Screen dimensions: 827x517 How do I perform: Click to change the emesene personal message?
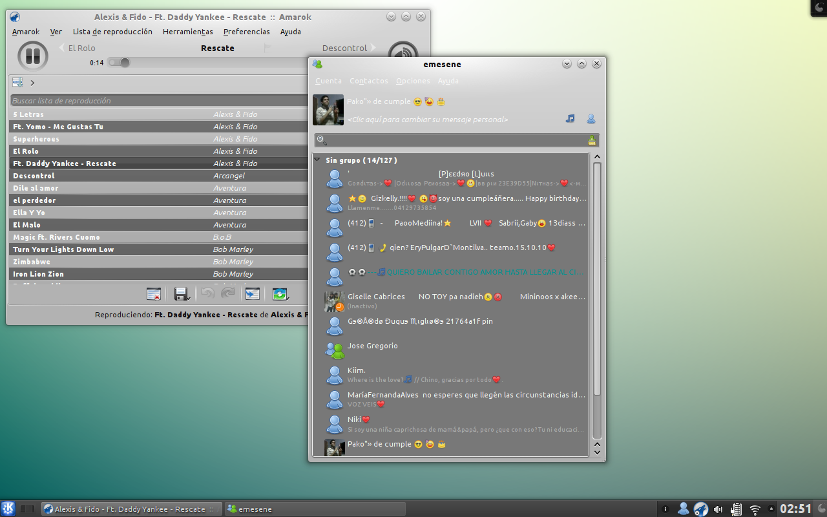coord(428,120)
